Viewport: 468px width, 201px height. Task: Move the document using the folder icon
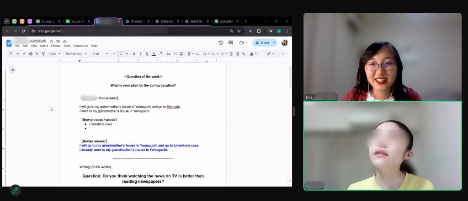pos(58,41)
